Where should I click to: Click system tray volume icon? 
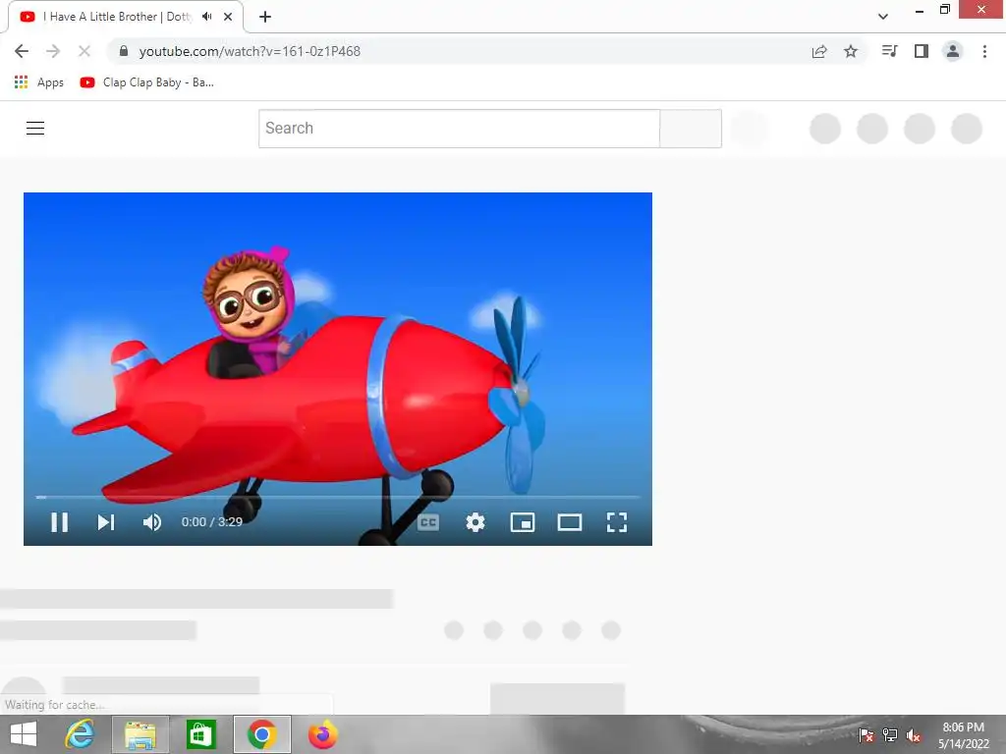(914, 735)
